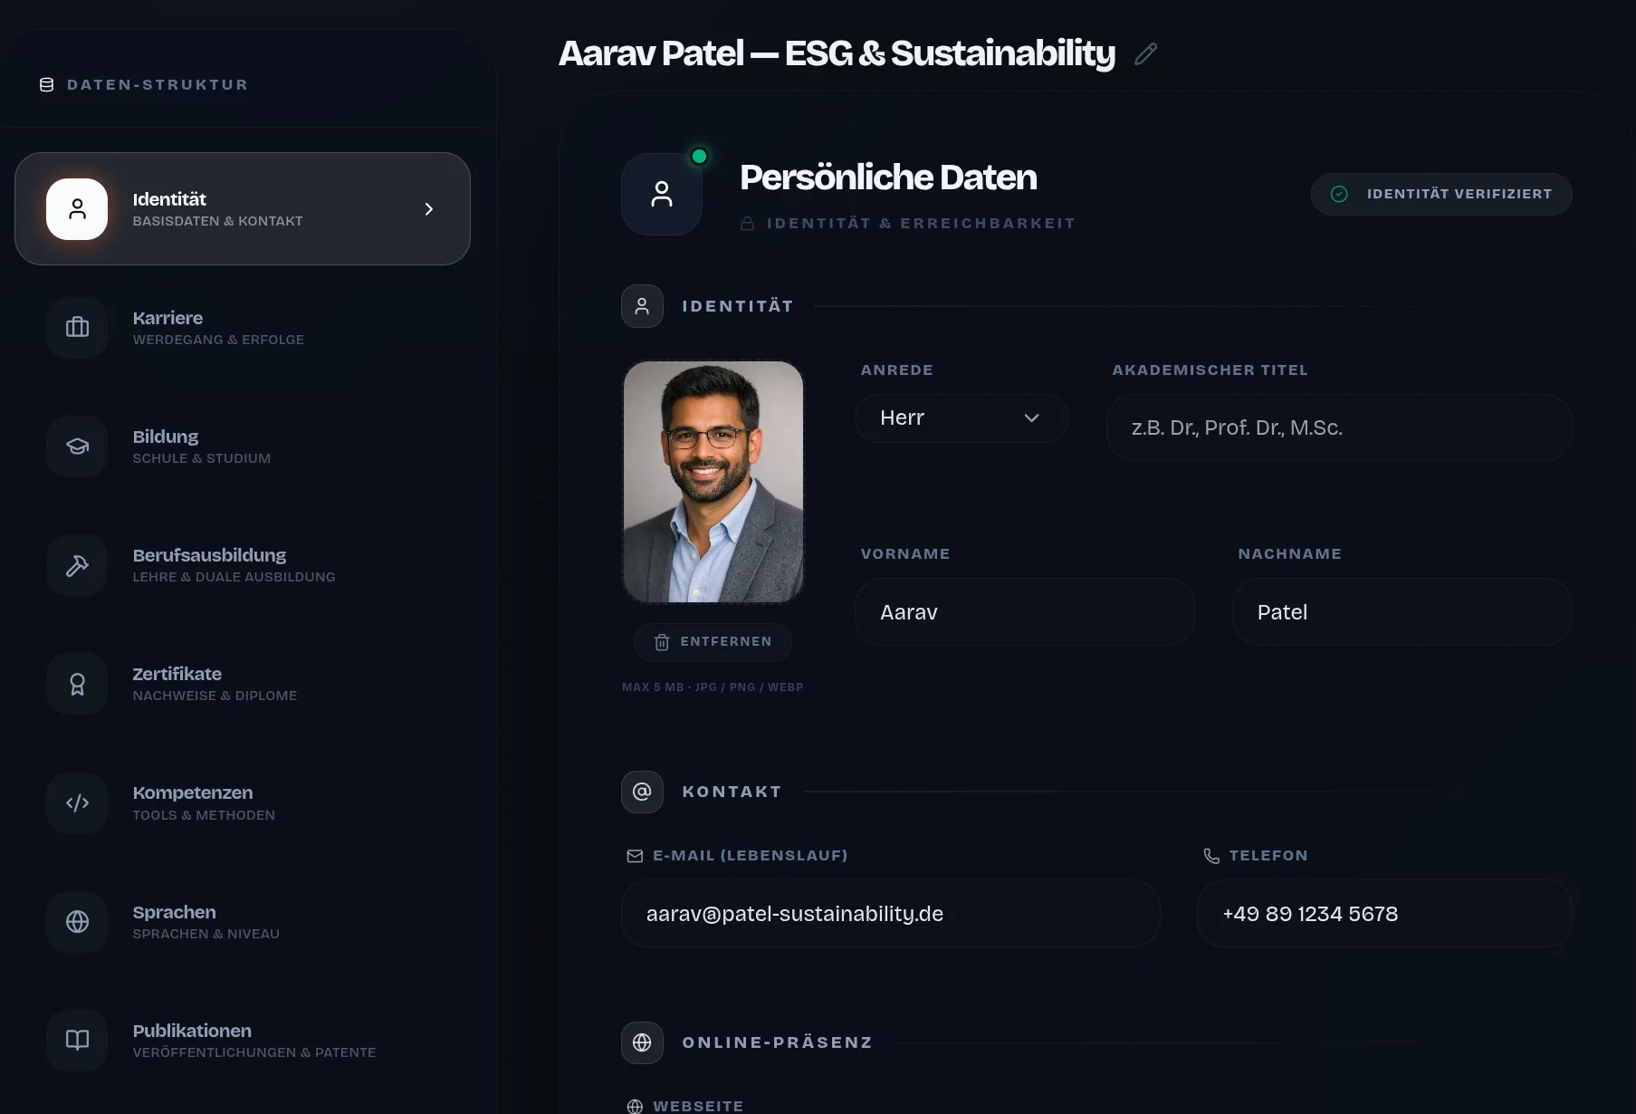The height and width of the screenshot is (1114, 1636).
Task: Click the profile photo of Aarav Patel
Action: click(713, 482)
